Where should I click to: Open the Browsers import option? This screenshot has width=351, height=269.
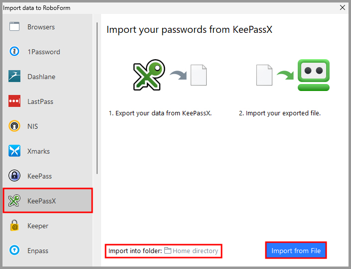pyautogui.click(x=48, y=27)
